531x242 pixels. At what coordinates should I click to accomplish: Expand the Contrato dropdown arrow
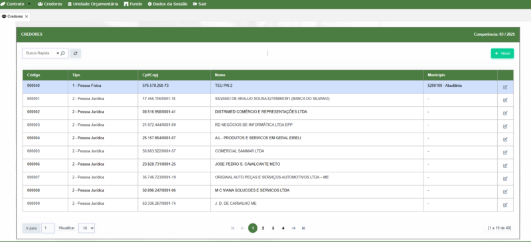[29, 4]
